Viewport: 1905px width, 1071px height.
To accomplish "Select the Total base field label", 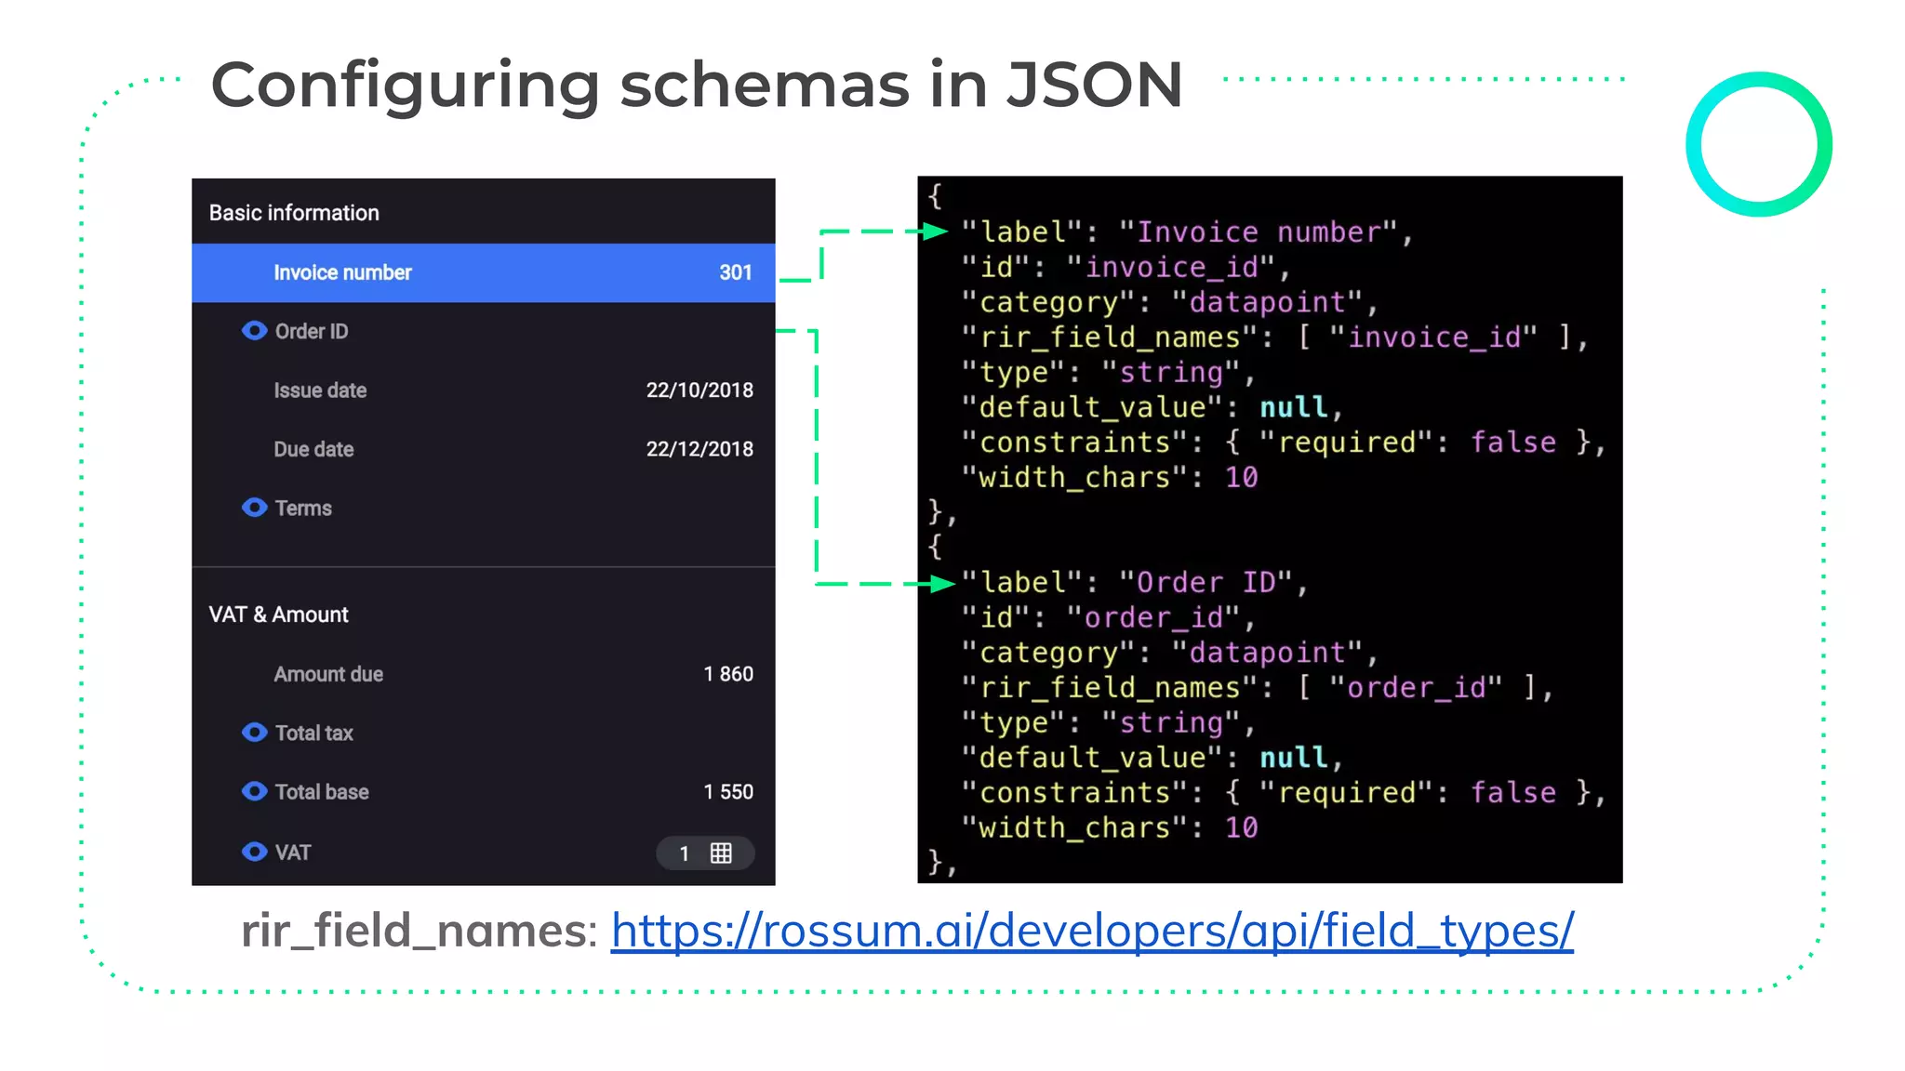I will (x=322, y=791).
